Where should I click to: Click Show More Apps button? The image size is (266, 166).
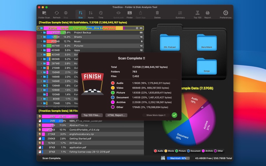point(156,115)
